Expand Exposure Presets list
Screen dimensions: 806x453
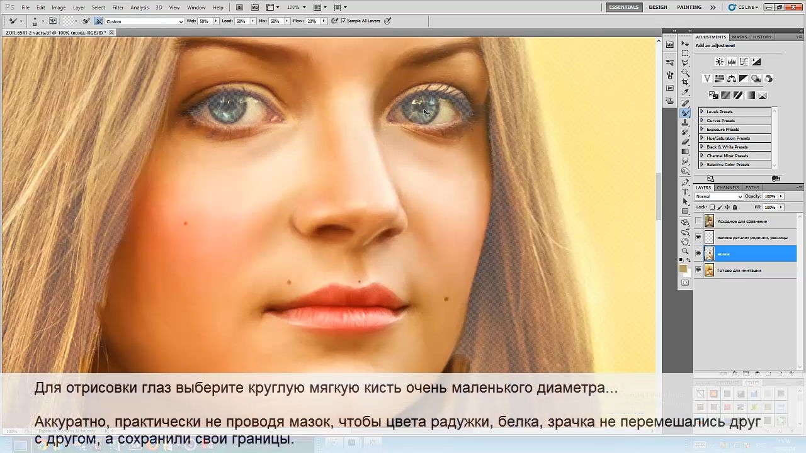[x=701, y=130]
